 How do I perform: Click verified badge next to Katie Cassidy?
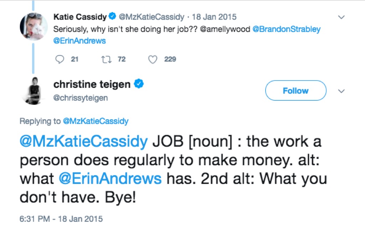click(x=112, y=16)
